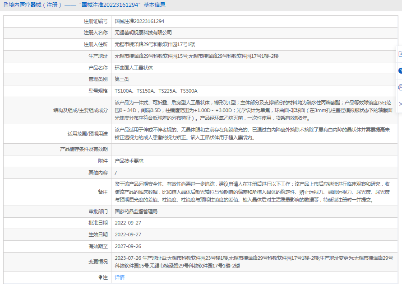Click the 生效日期 value 2022-09-27
402x286 pixels.
coord(128,234)
